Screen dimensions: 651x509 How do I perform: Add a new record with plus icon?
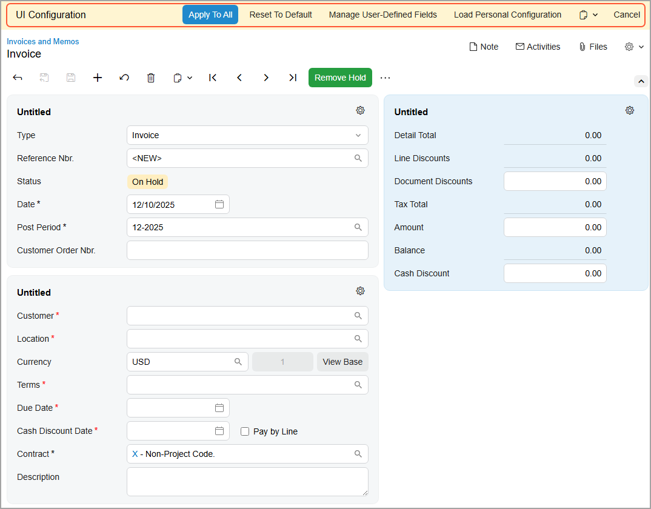coord(98,78)
